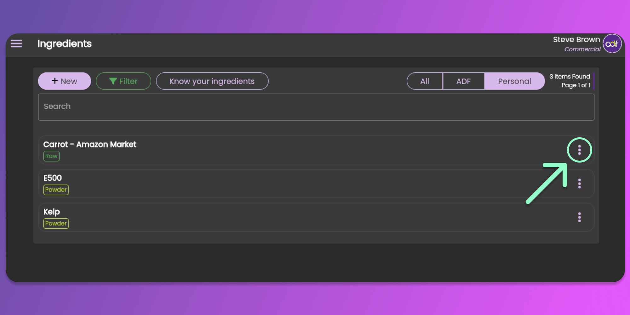Click the Steve Brown profile name
The image size is (630, 315).
[576, 40]
